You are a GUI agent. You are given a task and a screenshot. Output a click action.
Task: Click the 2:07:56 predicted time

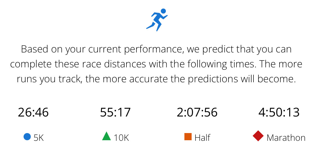pyautogui.click(x=197, y=113)
